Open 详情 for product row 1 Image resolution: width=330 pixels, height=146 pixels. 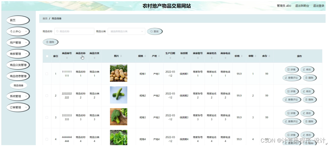click(x=291, y=69)
